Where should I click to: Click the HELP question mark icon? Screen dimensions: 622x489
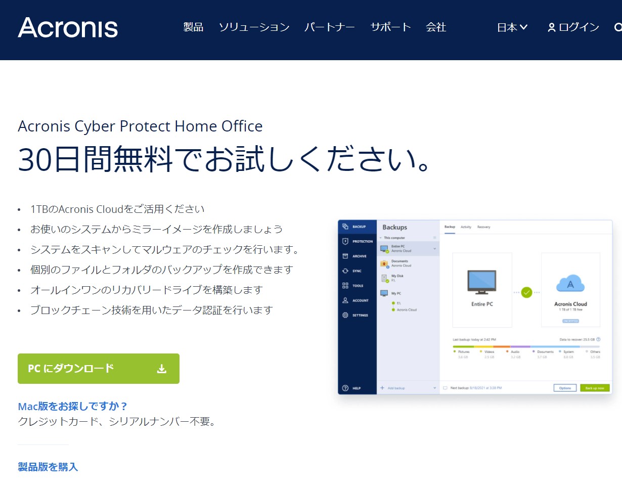pos(345,388)
